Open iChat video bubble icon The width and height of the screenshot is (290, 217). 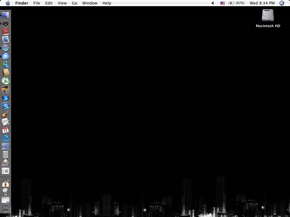(x=6, y=56)
